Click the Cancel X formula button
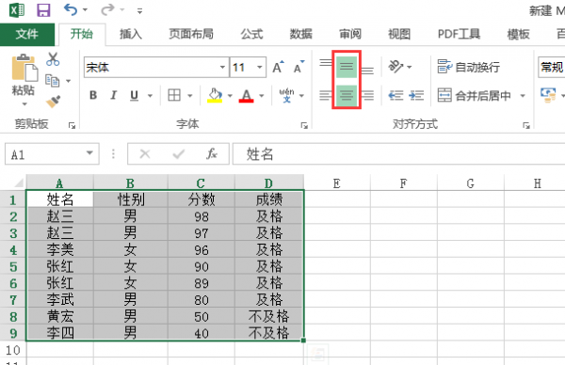Viewport: 565px width, 365px height. coord(145,154)
